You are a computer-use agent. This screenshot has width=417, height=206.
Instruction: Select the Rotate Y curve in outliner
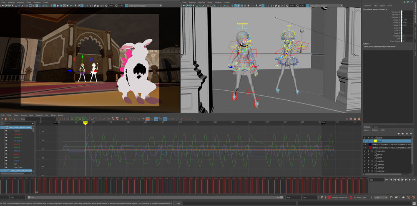tap(18, 147)
